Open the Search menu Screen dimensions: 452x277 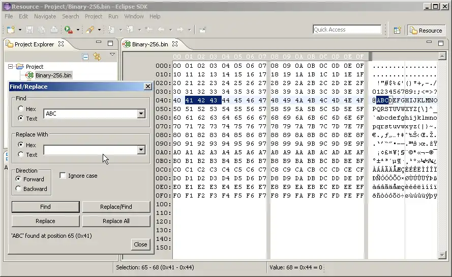pos(70,16)
